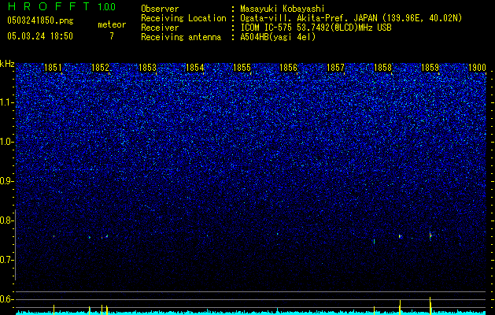Click the 1855 time marker
This screenshot has width=495, height=315.
tap(242, 68)
